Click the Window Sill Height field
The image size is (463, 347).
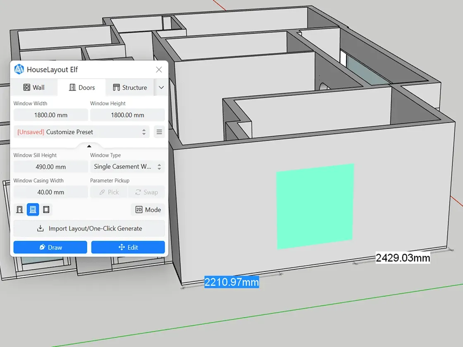click(x=50, y=167)
